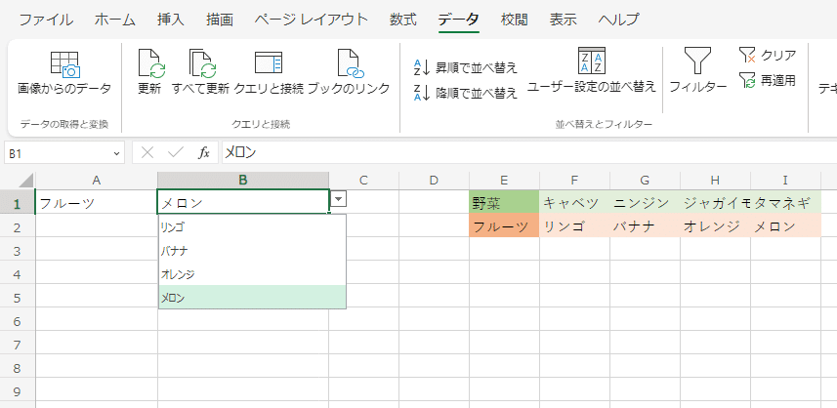Click the select-all corner triangle
The image size is (837, 408).
(x=26, y=181)
